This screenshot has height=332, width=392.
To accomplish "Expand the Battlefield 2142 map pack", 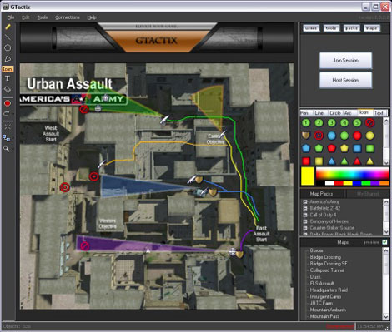I will click(305, 208).
